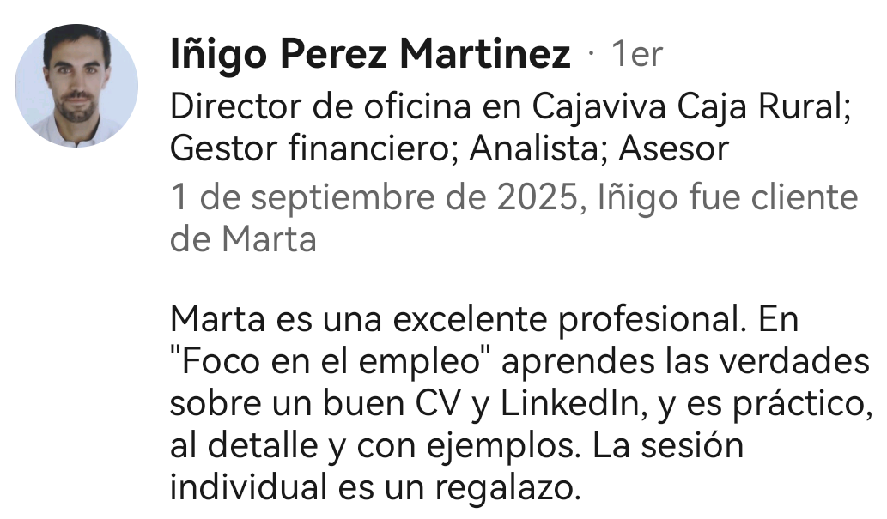Click 'La sesión' in the recommendation body
This screenshot has width=887, height=519.
[x=667, y=446]
